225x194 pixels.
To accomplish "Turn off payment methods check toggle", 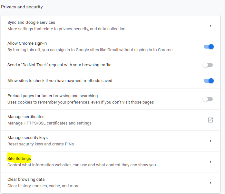I will [209, 81].
